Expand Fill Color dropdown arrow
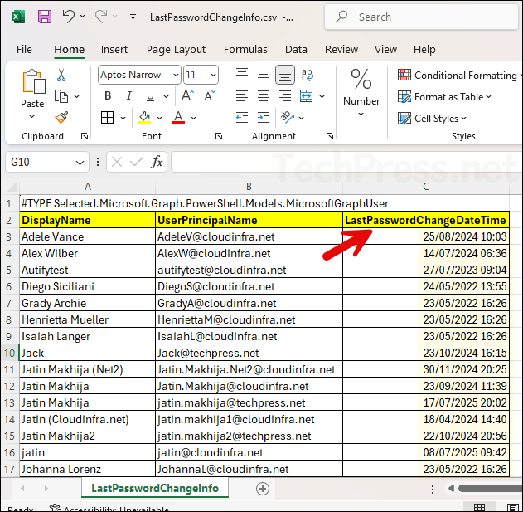Screen dimensions: 523x512 coord(159,118)
